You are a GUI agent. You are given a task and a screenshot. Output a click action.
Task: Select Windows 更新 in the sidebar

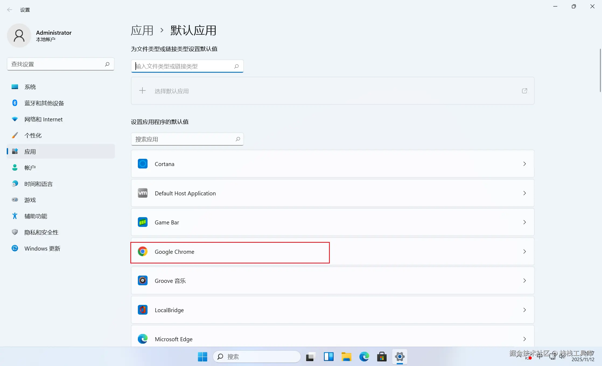click(42, 248)
